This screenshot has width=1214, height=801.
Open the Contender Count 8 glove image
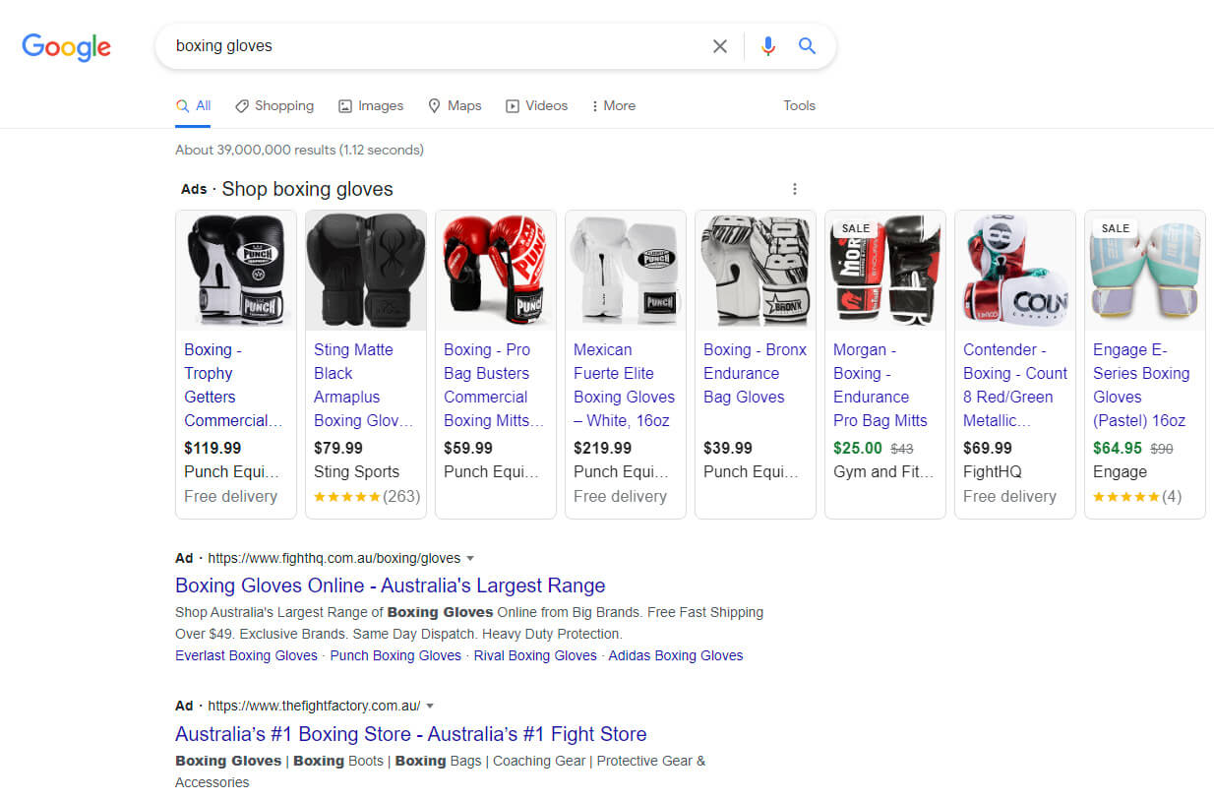(x=1015, y=270)
